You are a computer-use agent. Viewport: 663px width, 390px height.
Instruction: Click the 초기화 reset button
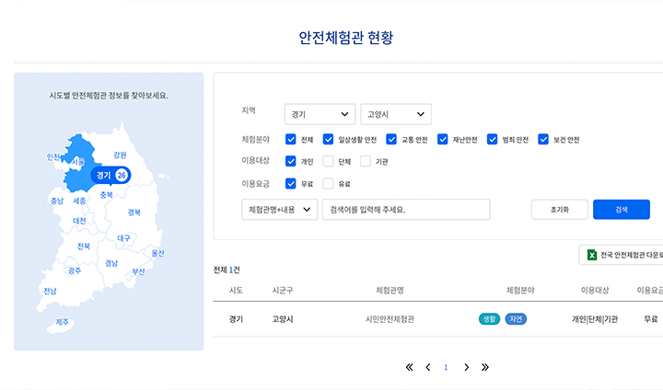pos(560,210)
